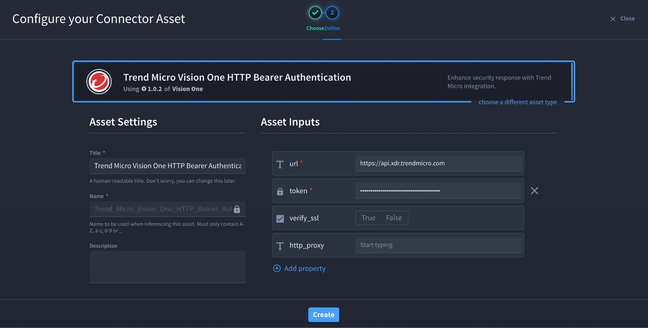Click the Create button
The width and height of the screenshot is (648, 328).
pos(324,315)
